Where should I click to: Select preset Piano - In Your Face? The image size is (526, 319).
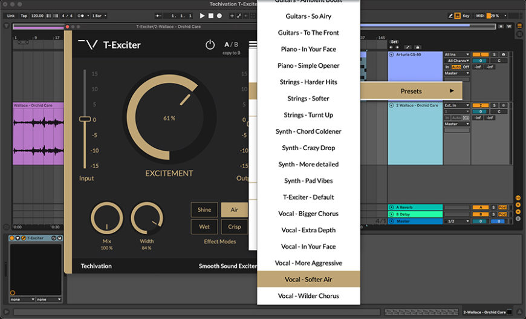pyautogui.click(x=308, y=49)
